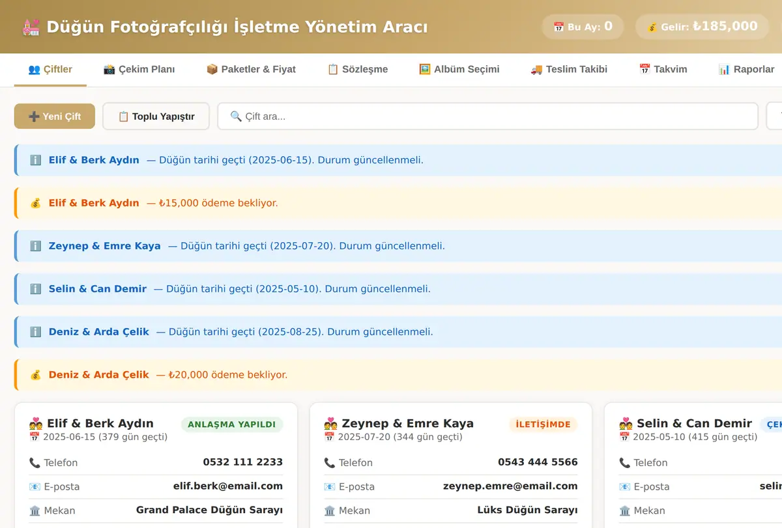The height and width of the screenshot is (528, 782).
Task: Click the chart icon on Raporlar tab
Action: [724, 69]
